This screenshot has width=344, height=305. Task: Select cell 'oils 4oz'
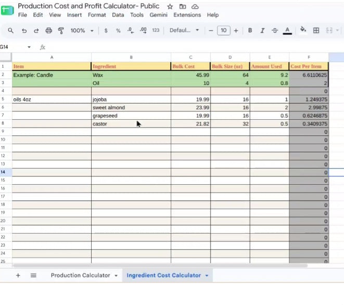point(52,99)
